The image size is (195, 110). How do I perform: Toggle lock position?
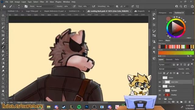tap(171, 73)
